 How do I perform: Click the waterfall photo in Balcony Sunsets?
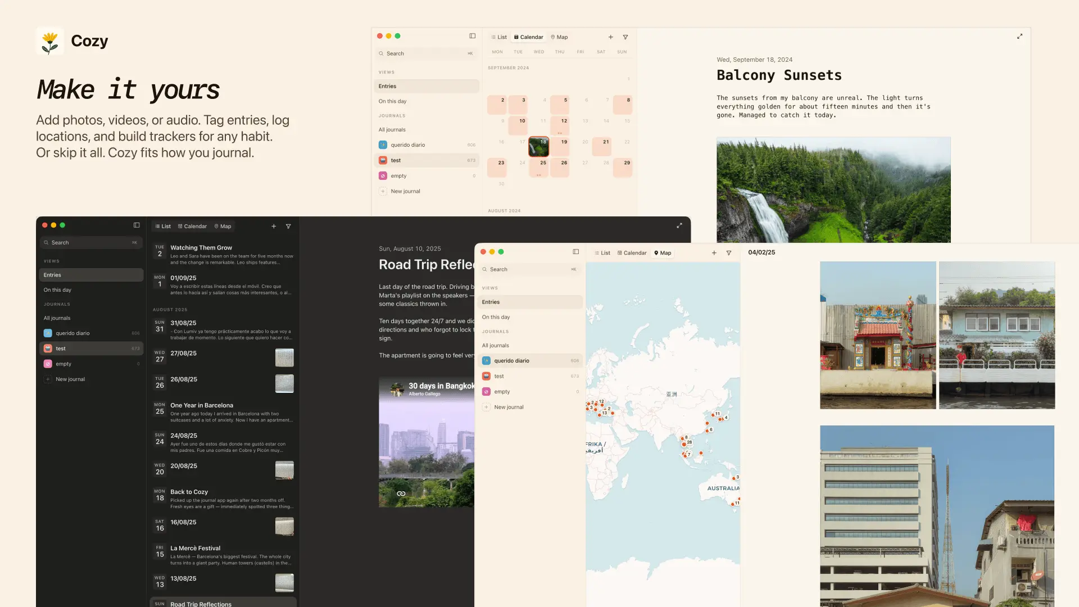pyautogui.click(x=833, y=190)
